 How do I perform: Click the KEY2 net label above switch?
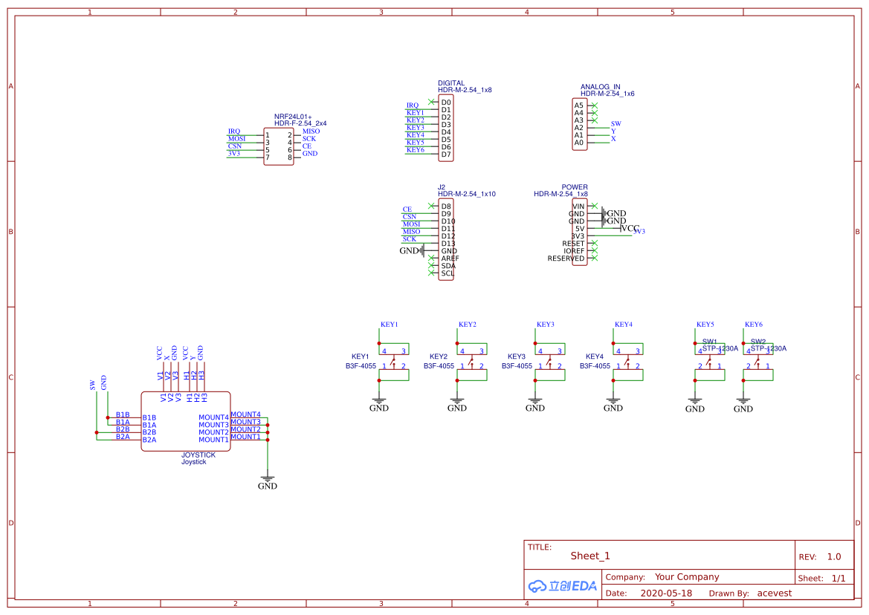467,325
